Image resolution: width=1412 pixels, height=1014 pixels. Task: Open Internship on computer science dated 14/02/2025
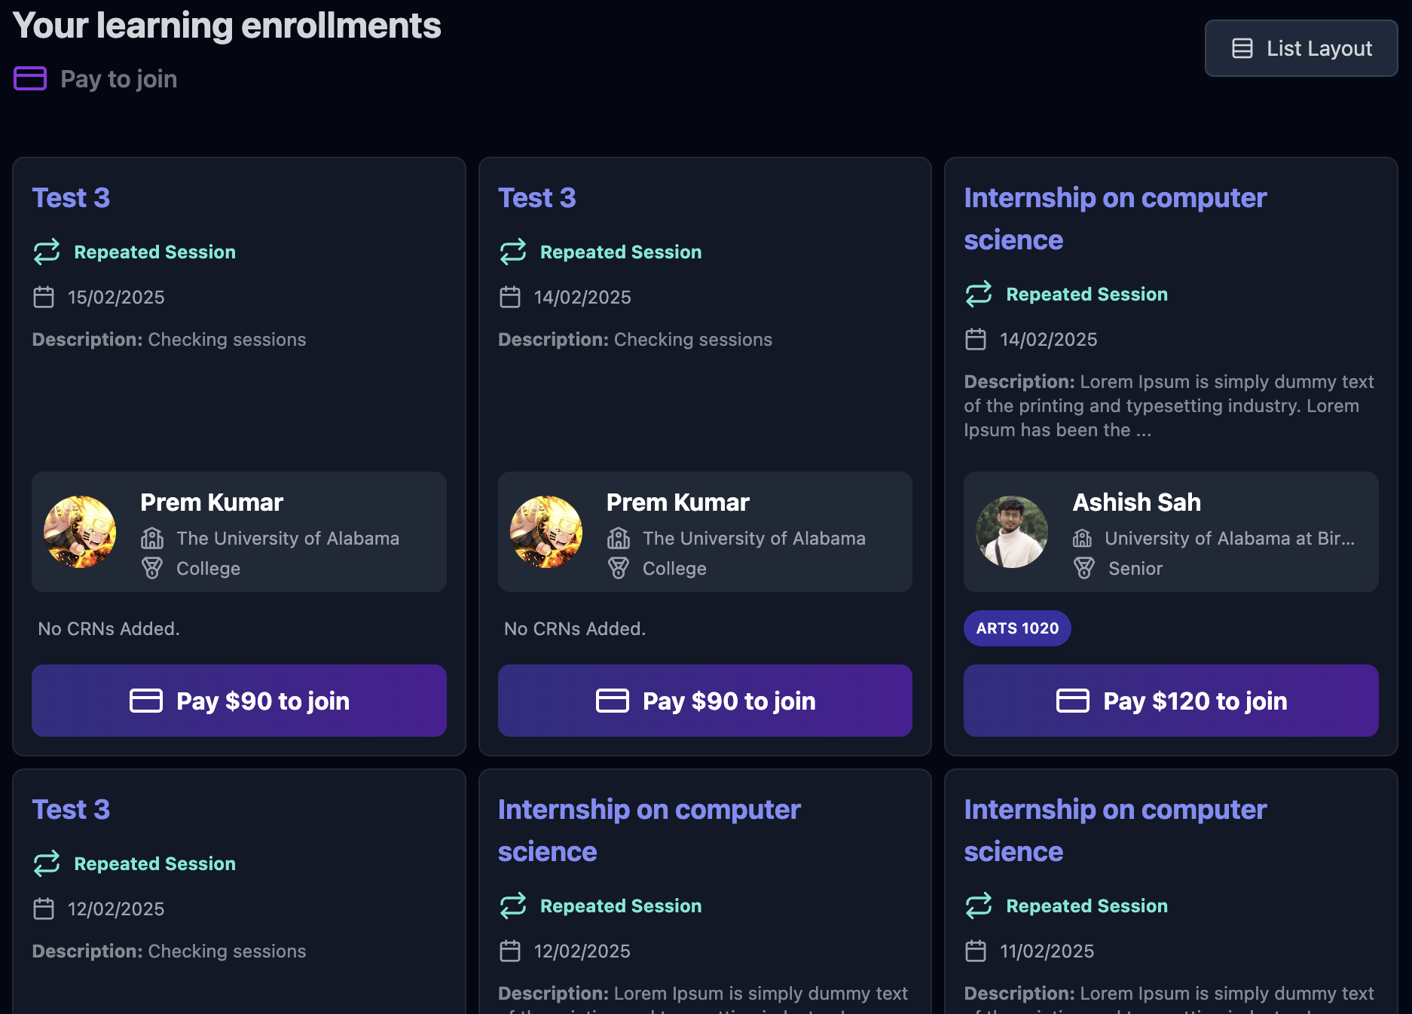[1114, 218]
